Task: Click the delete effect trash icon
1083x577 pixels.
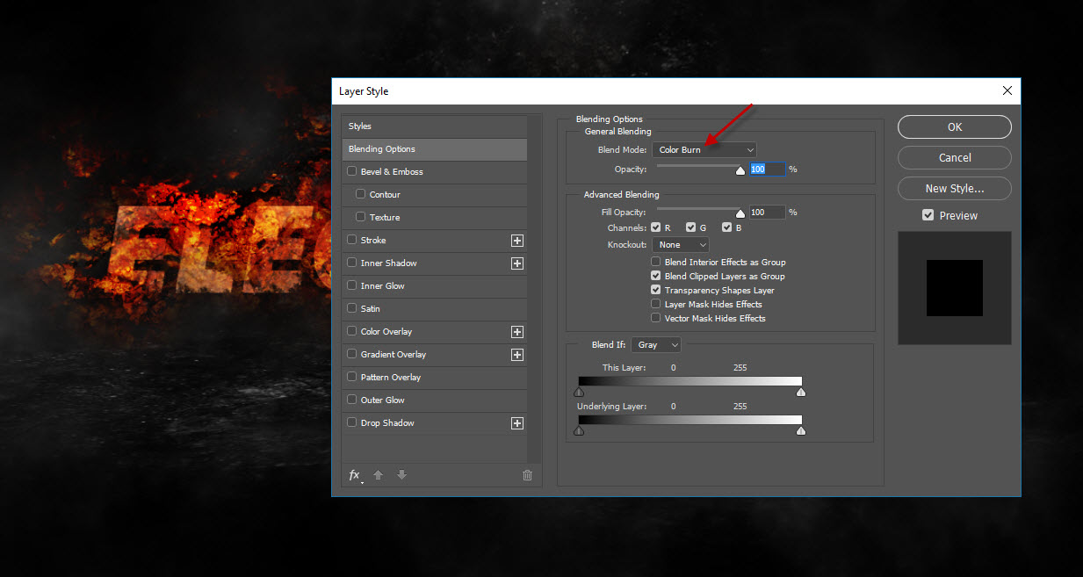Action: [527, 475]
